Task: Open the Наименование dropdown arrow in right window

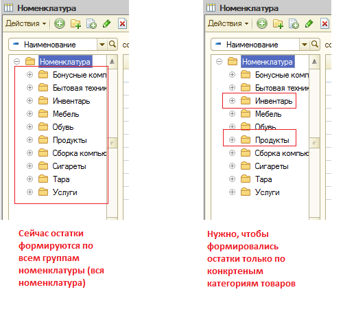Action: point(305,44)
